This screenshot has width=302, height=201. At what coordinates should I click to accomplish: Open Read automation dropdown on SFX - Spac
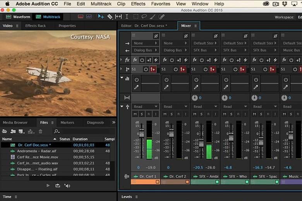(x=265, y=107)
